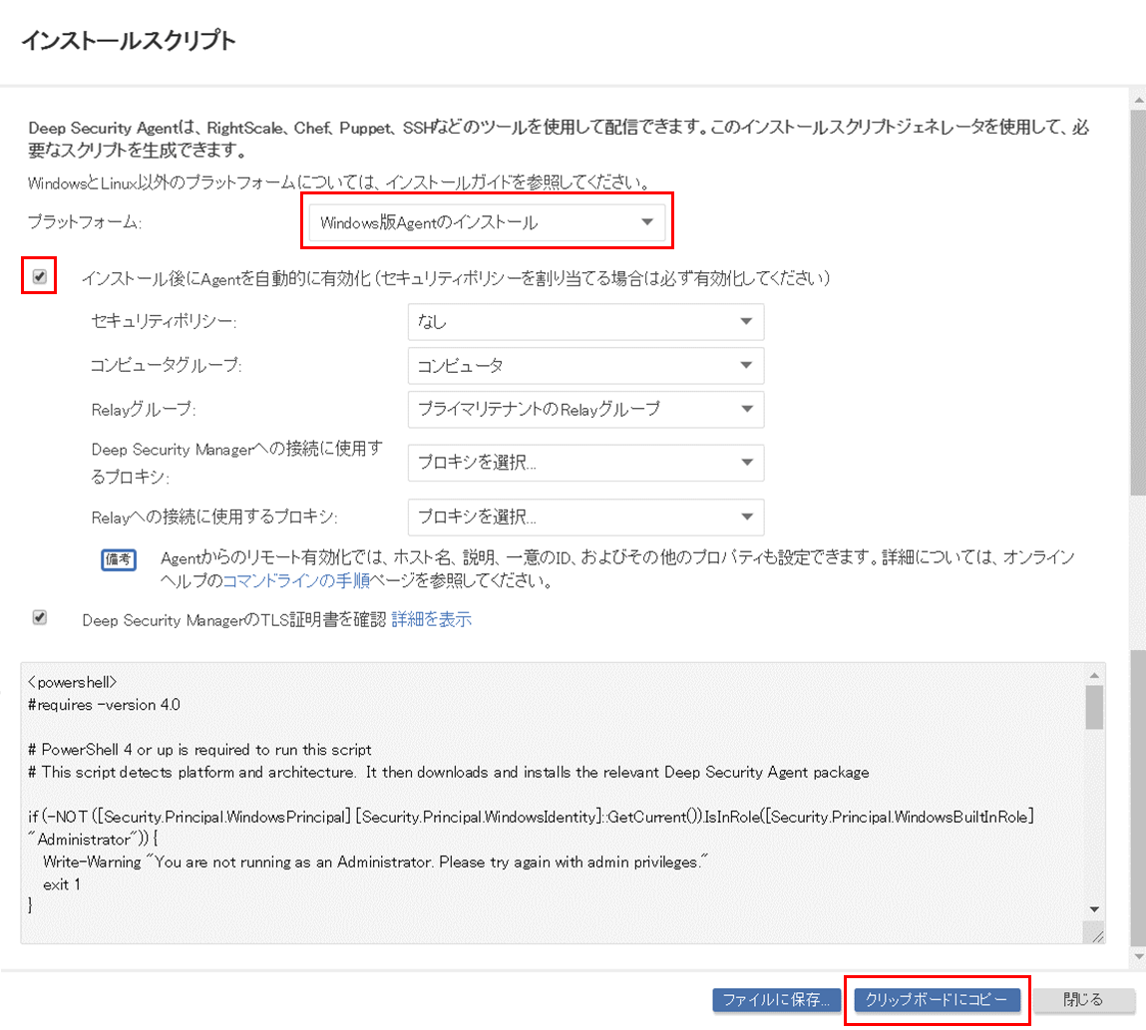Click the dialog's main vertical scrollbar thumb
This screenshot has height=1030, width=1146.
coord(1137,299)
